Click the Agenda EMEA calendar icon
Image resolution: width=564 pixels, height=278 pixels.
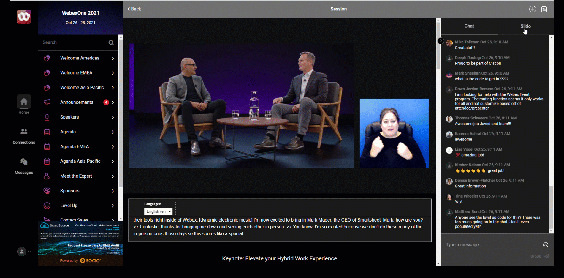click(47, 147)
